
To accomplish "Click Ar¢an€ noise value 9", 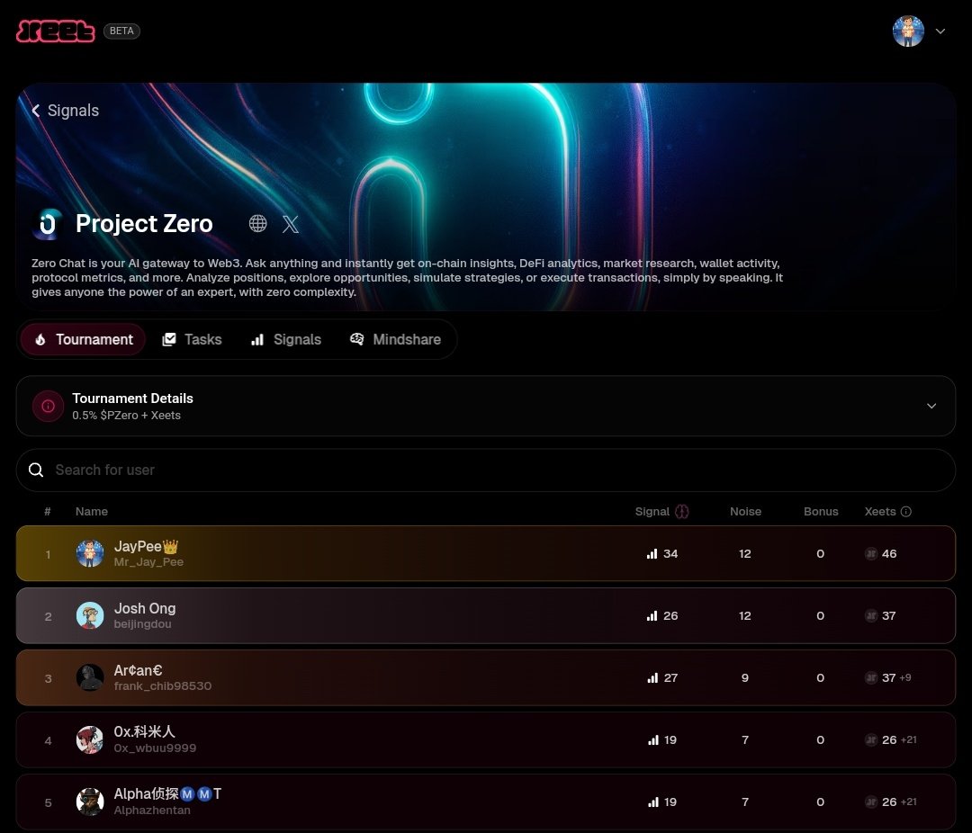I will click(745, 677).
